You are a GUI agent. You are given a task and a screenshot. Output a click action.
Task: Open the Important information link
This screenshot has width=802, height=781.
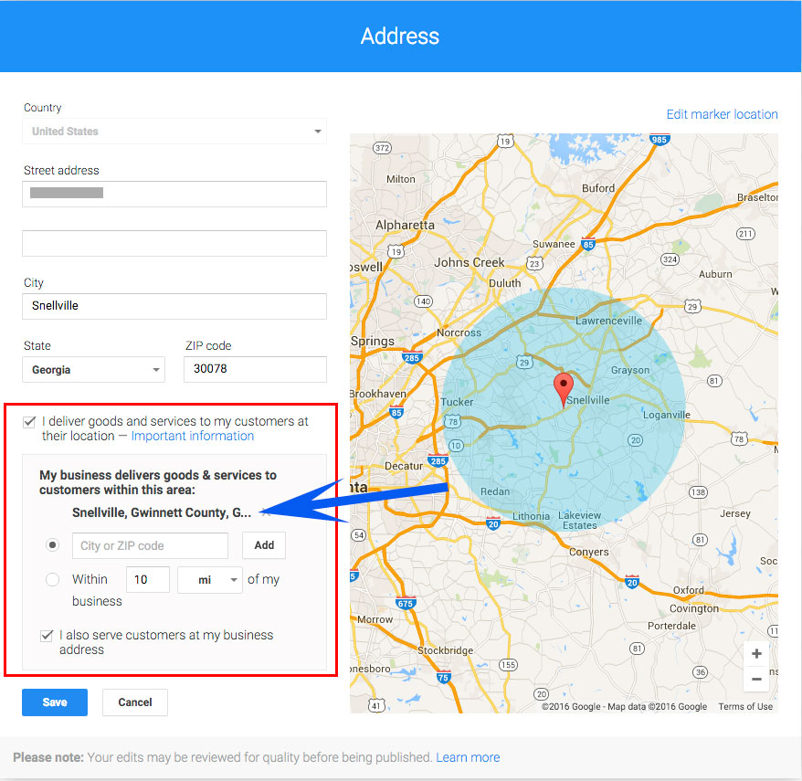coord(192,436)
